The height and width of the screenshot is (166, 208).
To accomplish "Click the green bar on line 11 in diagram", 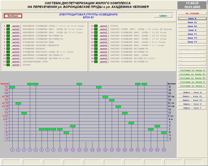I will pos(73,126).
